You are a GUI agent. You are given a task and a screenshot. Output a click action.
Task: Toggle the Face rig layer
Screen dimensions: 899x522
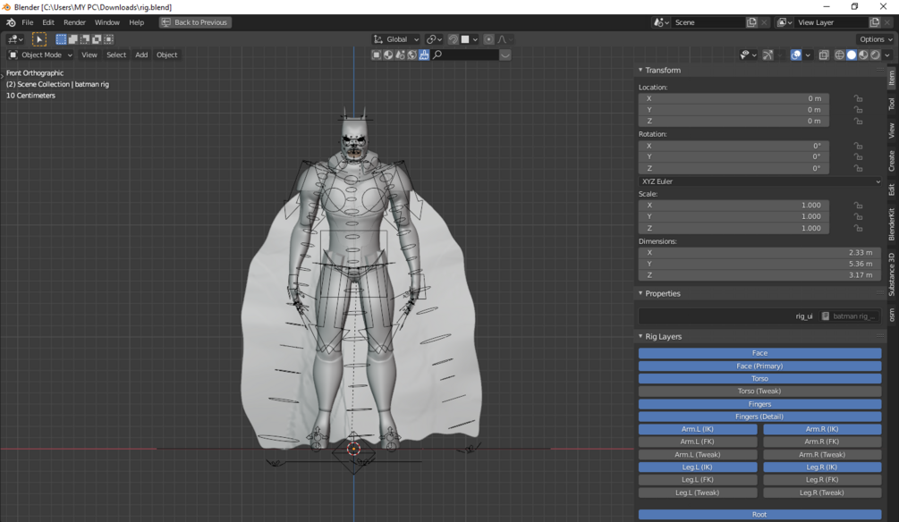pos(760,354)
